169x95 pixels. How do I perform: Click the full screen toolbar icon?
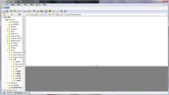7,11
